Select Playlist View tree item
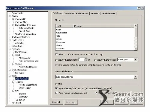 click(x=24, y=31)
